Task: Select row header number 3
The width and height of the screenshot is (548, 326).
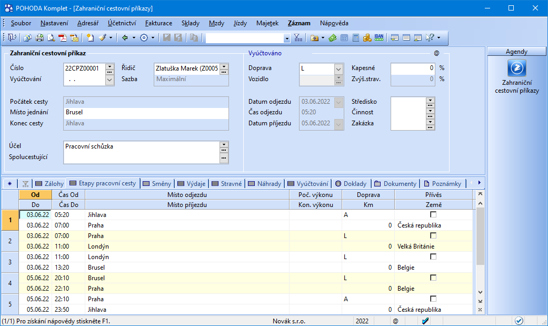Action: pos(10,262)
